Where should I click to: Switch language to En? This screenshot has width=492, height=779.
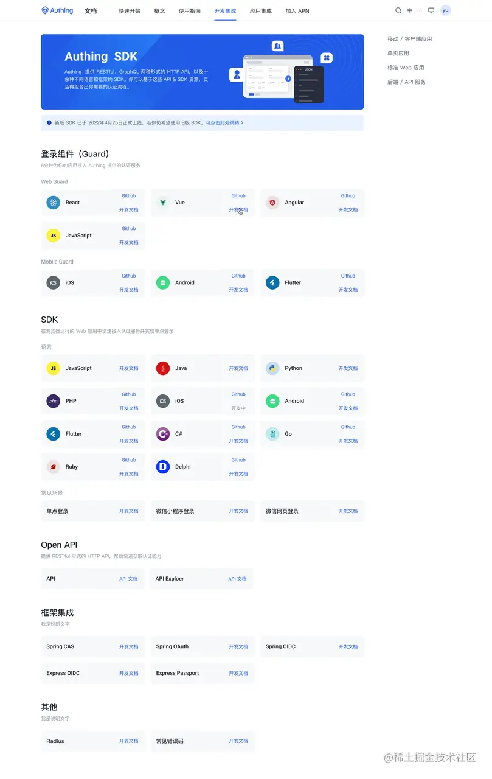tap(419, 10)
